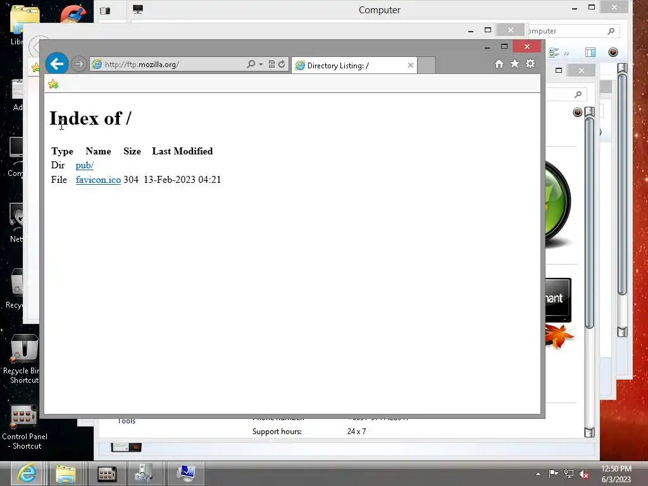Click the greyed Forward arrow button
This screenshot has height=486, width=648.
(78, 64)
